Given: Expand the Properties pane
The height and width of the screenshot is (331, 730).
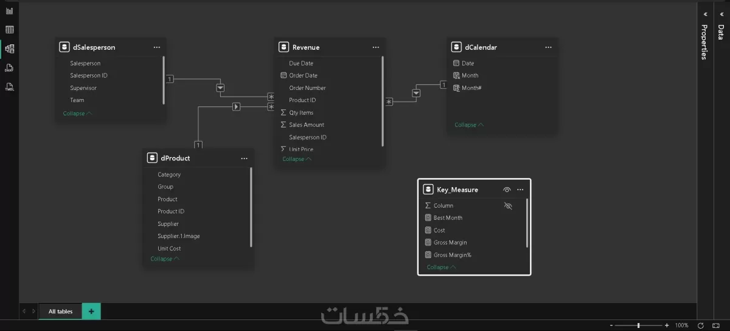Looking at the screenshot, I should [705, 13].
